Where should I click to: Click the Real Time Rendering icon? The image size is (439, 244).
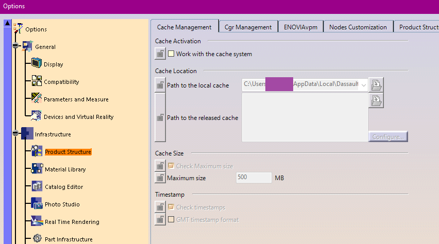[37, 221]
